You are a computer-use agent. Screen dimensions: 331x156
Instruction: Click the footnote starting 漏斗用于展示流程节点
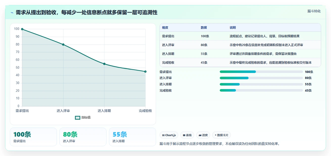coord(220,144)
